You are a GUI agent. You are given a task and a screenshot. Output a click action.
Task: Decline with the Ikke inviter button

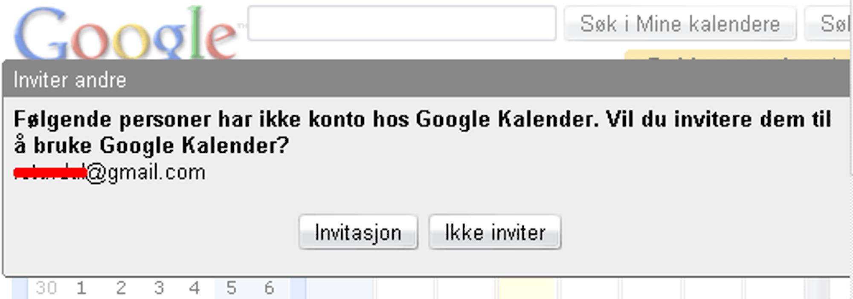(495, 232)
